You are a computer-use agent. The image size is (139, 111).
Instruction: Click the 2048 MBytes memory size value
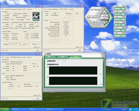55,15
